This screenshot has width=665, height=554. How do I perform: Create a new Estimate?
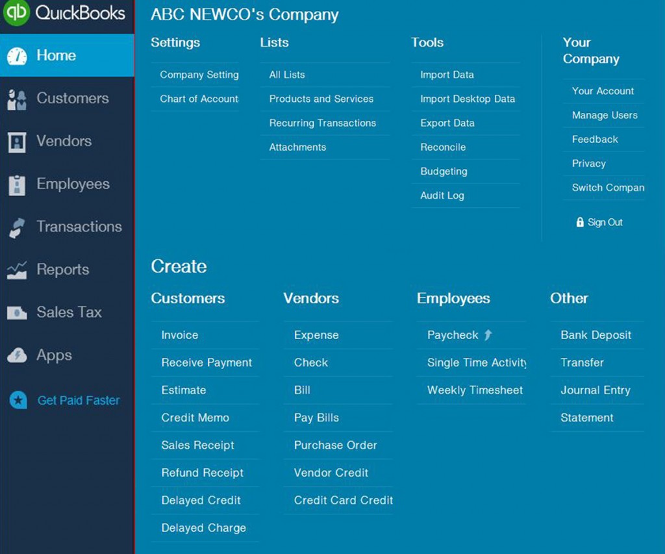click(x=184, y=390)
